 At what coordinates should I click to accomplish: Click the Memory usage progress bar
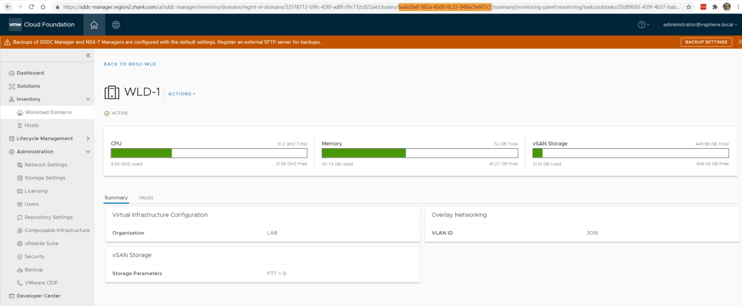419,153
